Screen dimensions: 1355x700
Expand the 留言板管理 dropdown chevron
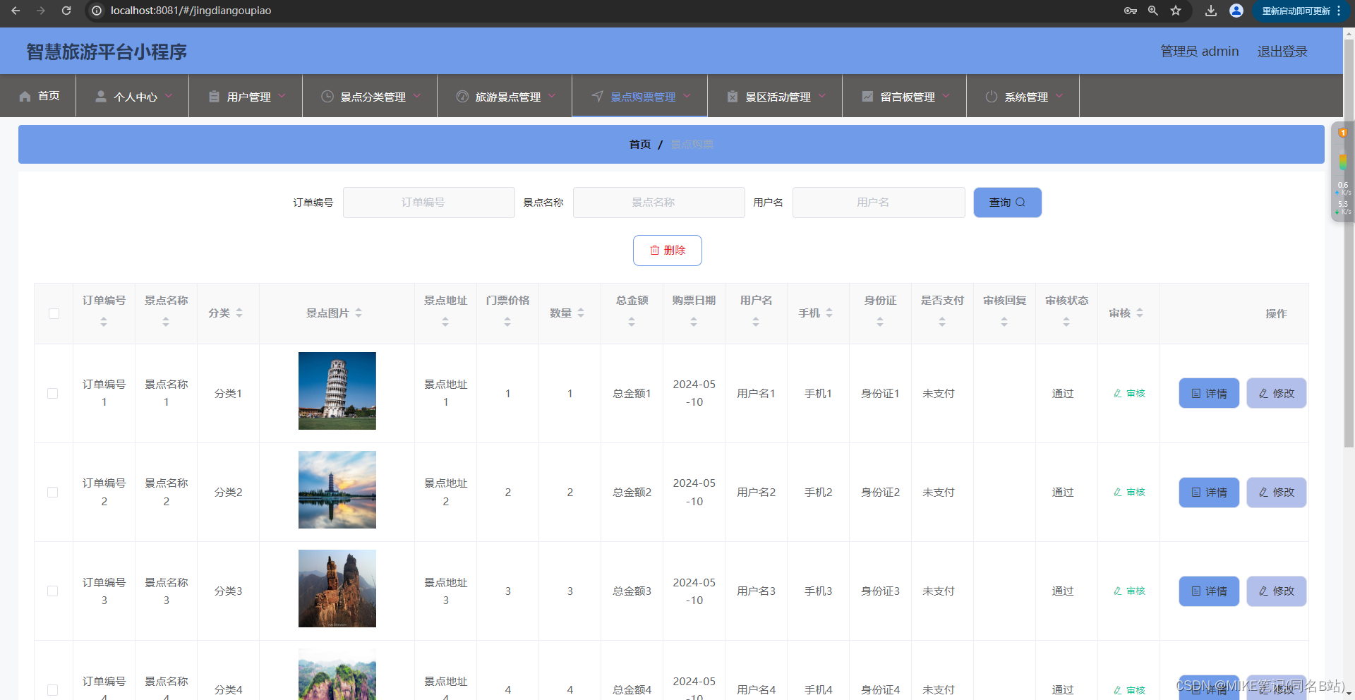pyautogui.click(x=946, y=96)
